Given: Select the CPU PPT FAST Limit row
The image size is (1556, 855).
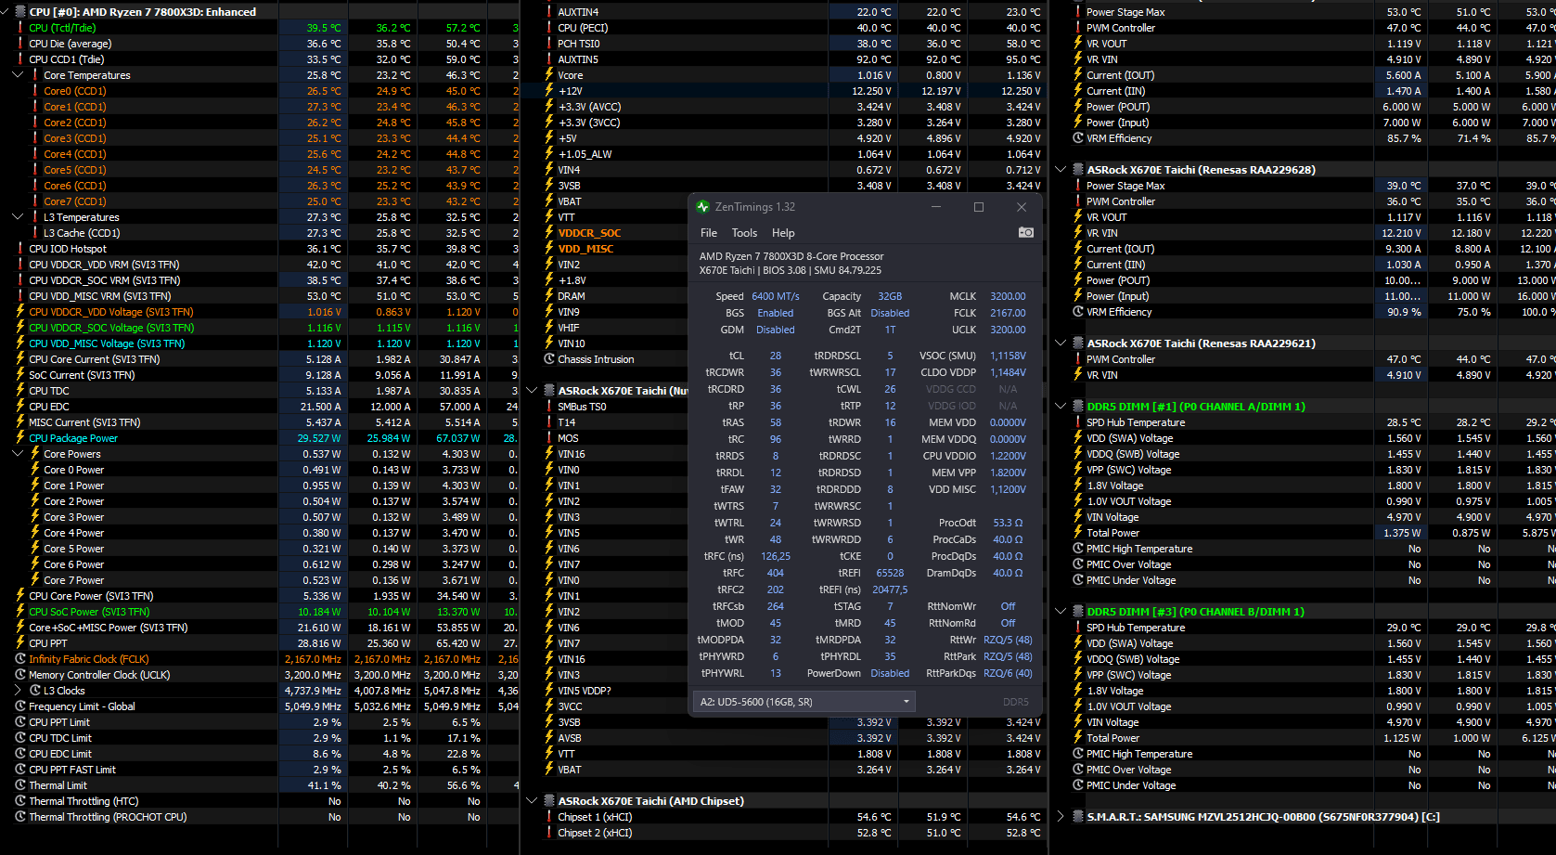Looking at the screenshot, I should click(x=259, y=770).
